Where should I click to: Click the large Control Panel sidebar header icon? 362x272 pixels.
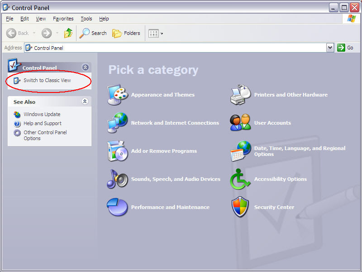click(x=14, y=65)
